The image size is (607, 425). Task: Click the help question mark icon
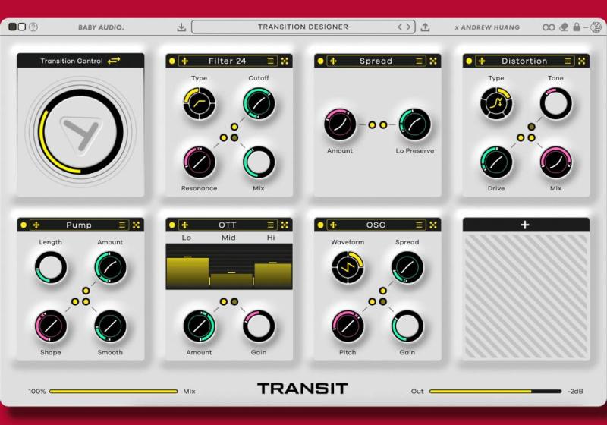coord(33,27)
